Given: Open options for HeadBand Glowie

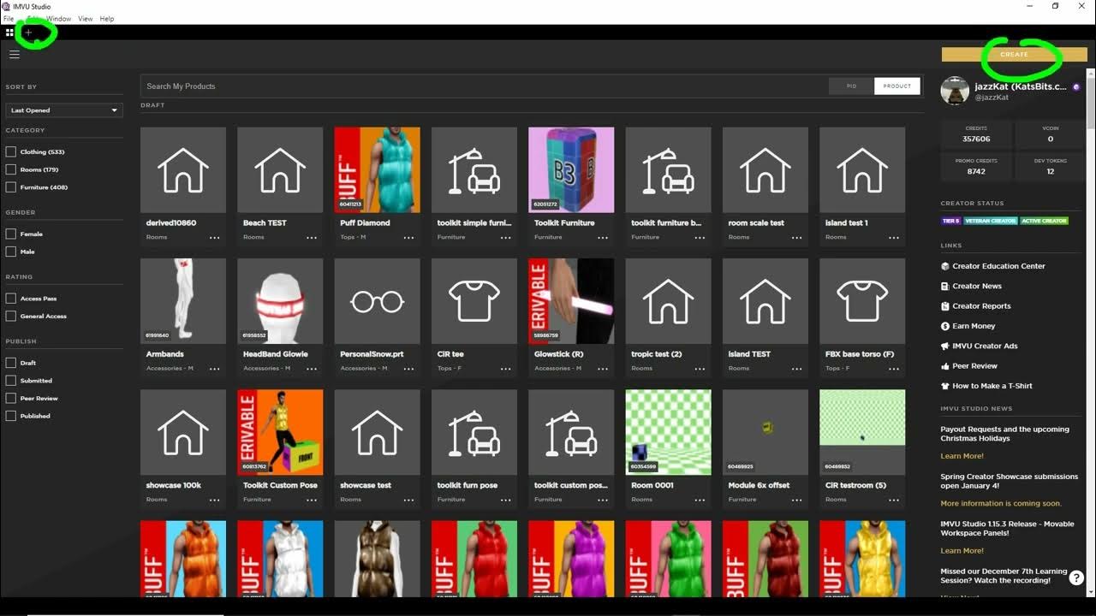Looking at the screenshot, I should point(312,369).
